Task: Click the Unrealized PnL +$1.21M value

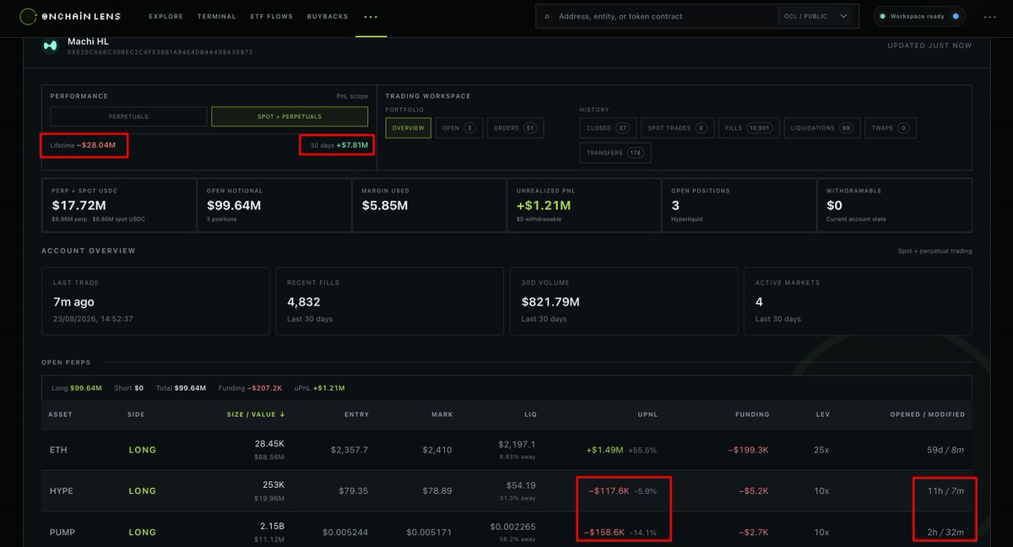Action: (544, 205)
